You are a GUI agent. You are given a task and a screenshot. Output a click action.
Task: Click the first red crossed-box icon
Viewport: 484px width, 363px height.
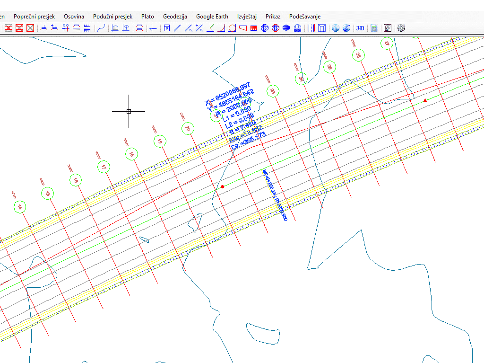pos(9,28)
